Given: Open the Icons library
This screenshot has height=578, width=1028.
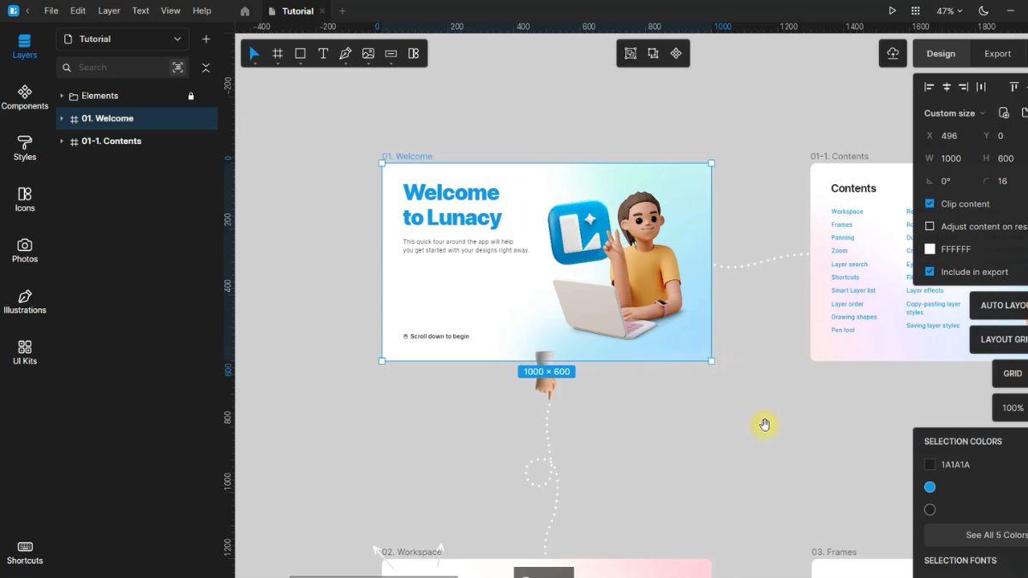Looking at the screenshot, I should tap(25, 200).
